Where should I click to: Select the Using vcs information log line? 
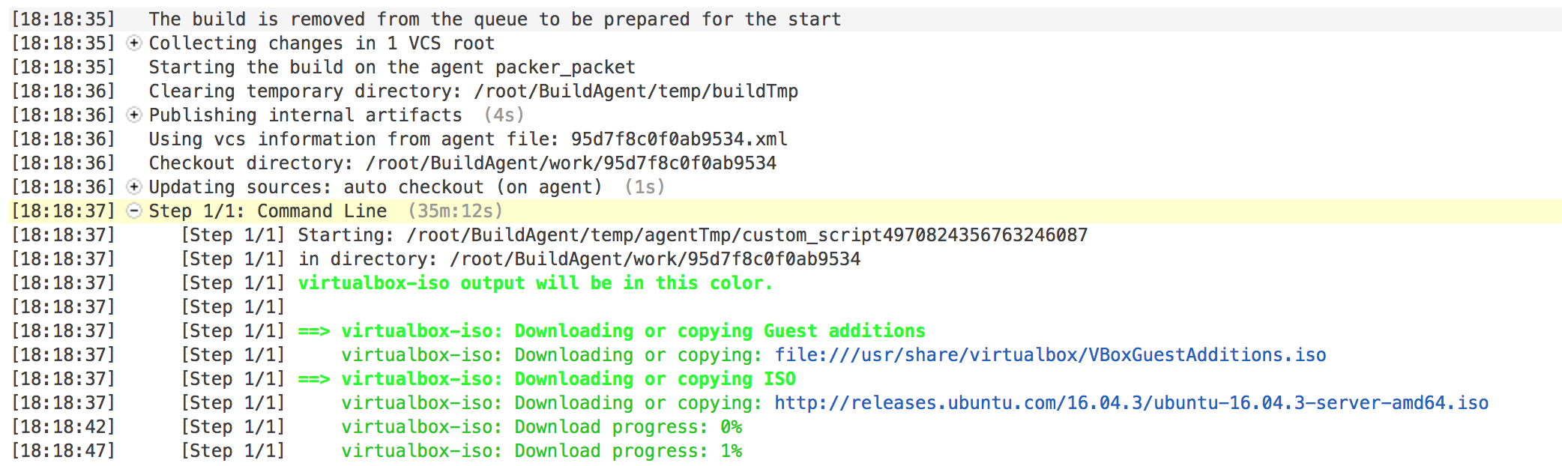[x=468, y=139]
